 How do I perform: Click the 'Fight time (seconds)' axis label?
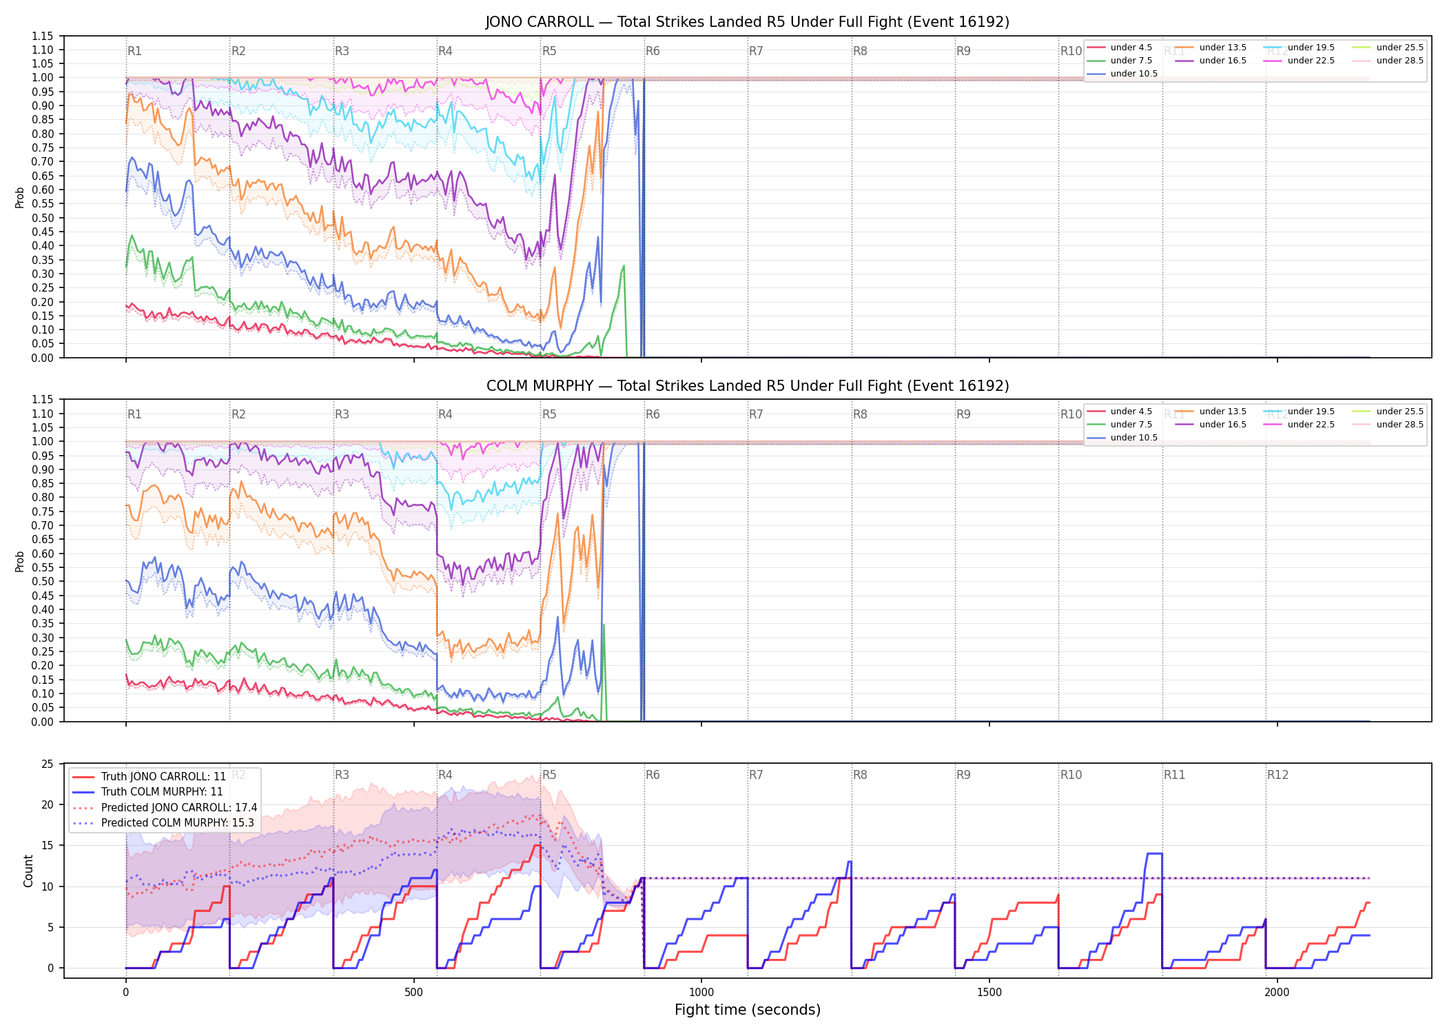point(748,1010)
